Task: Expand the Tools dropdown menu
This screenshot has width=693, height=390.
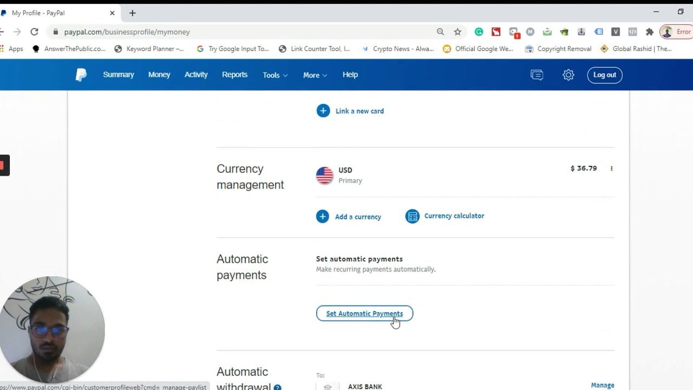Action: click(275, 75)
